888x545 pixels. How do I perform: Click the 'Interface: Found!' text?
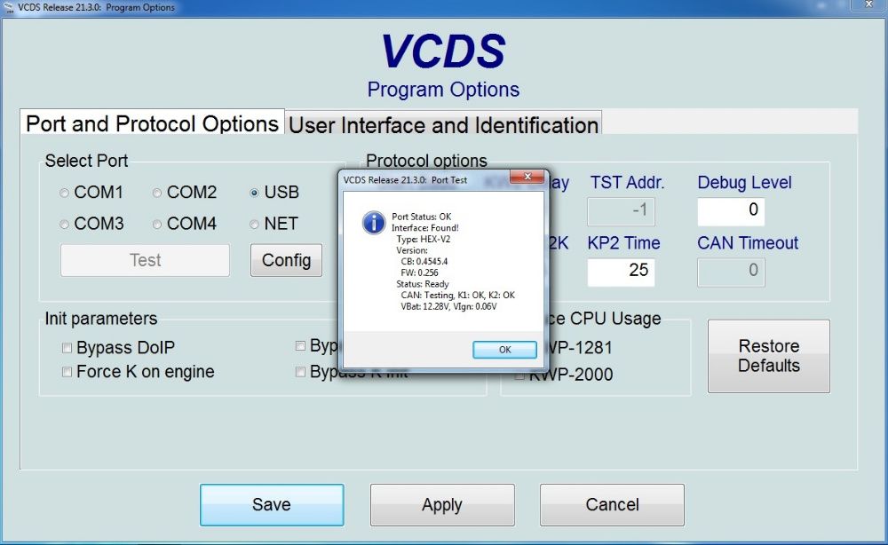point(424,228)
